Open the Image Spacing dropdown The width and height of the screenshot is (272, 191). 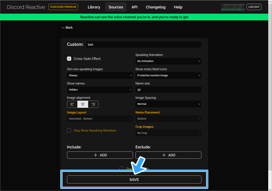(168, 104)
